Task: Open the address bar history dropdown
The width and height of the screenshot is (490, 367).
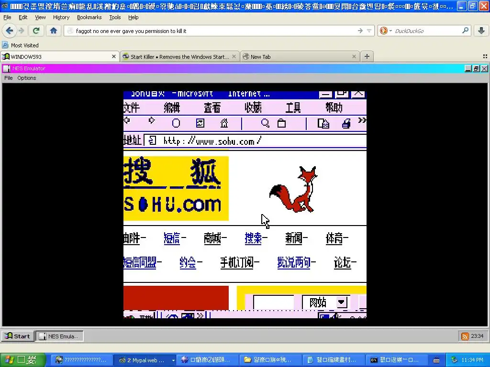Action: tap(369, 31)
